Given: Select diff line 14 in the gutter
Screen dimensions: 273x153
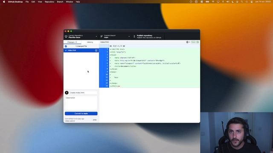Looking at the screenshot, I should [x=104, y=86].
